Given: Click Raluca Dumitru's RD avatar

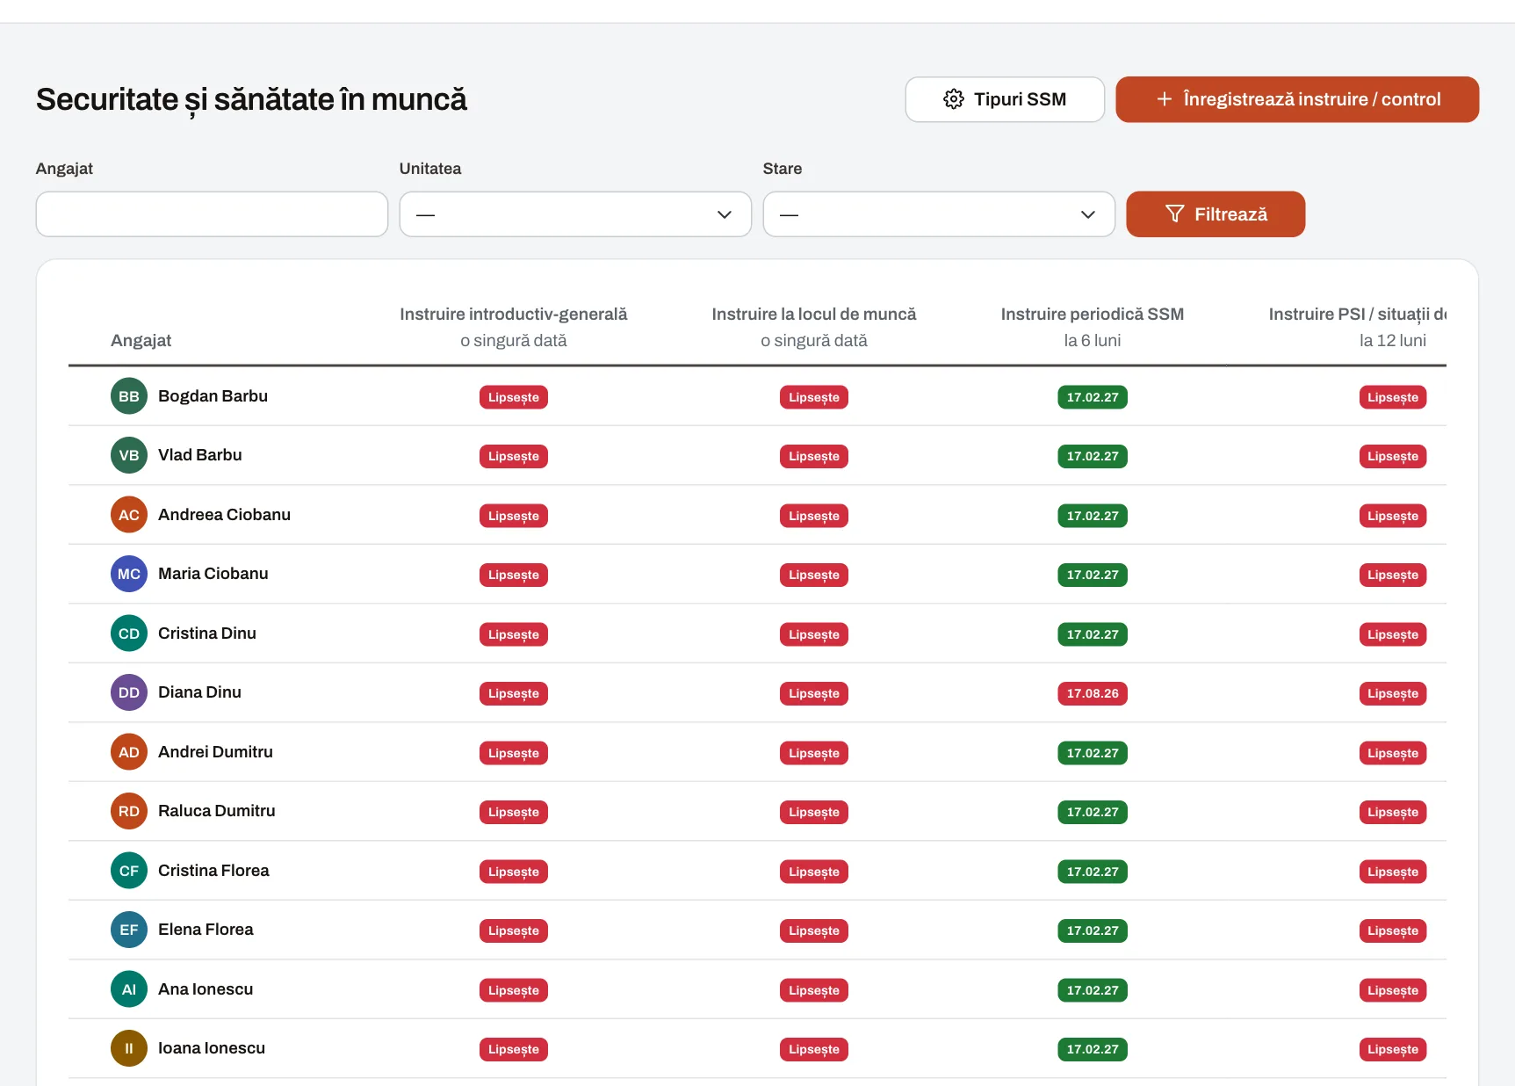Looking at the screenshot, I should pos(129,811).
